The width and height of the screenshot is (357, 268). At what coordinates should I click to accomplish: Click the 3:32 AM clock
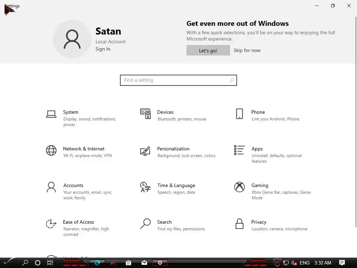(322, 263)
